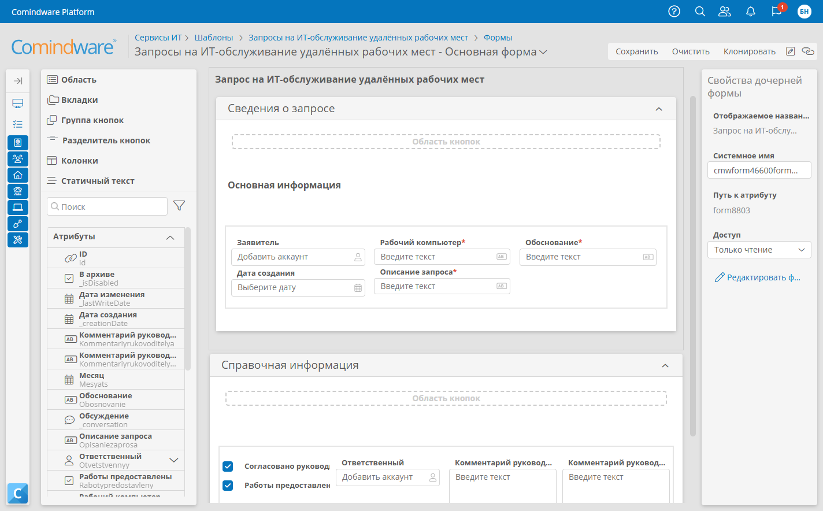Viewport: 823px width, 511px height.
Task: Click Очистить button
Action: pyautogui.click(x=691, y=51)
